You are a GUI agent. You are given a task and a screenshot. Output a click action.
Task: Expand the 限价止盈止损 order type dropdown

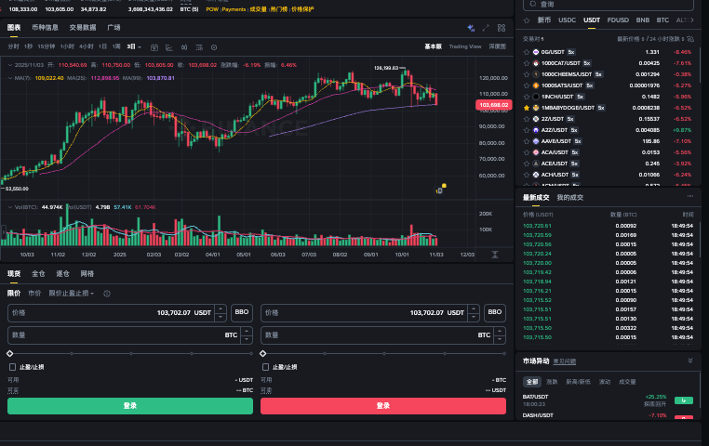(x=72, y=294)
